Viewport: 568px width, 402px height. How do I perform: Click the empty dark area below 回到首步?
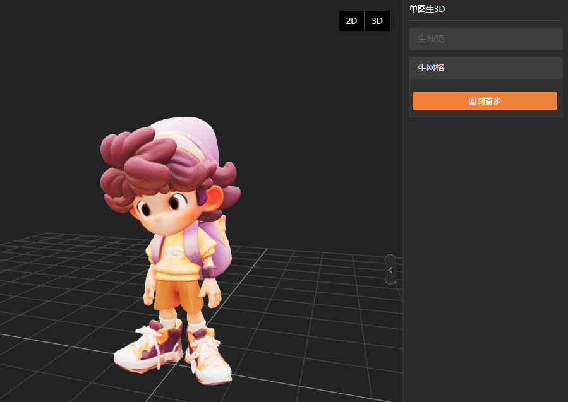[485, 252]
